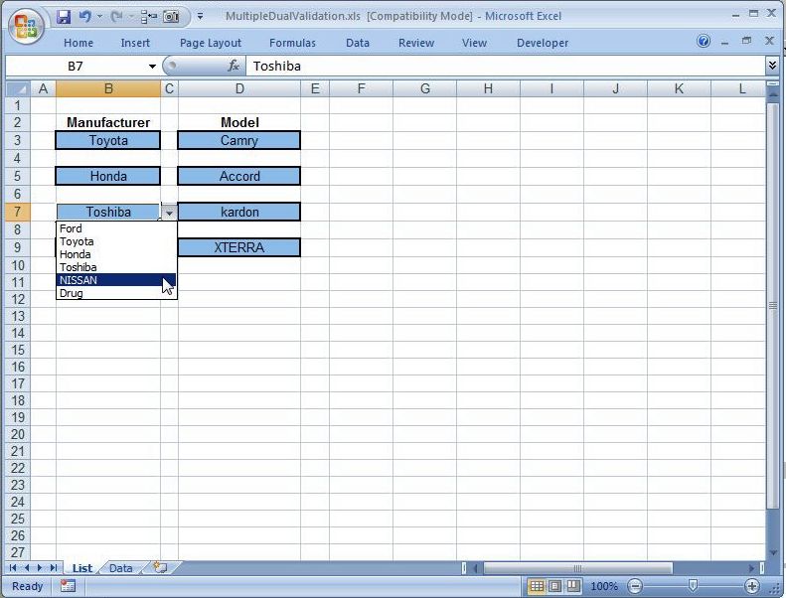This screenshot has height=598, width=786.
Task: Open the Page Layout ribbon tab
Action: tap(211, 43)
